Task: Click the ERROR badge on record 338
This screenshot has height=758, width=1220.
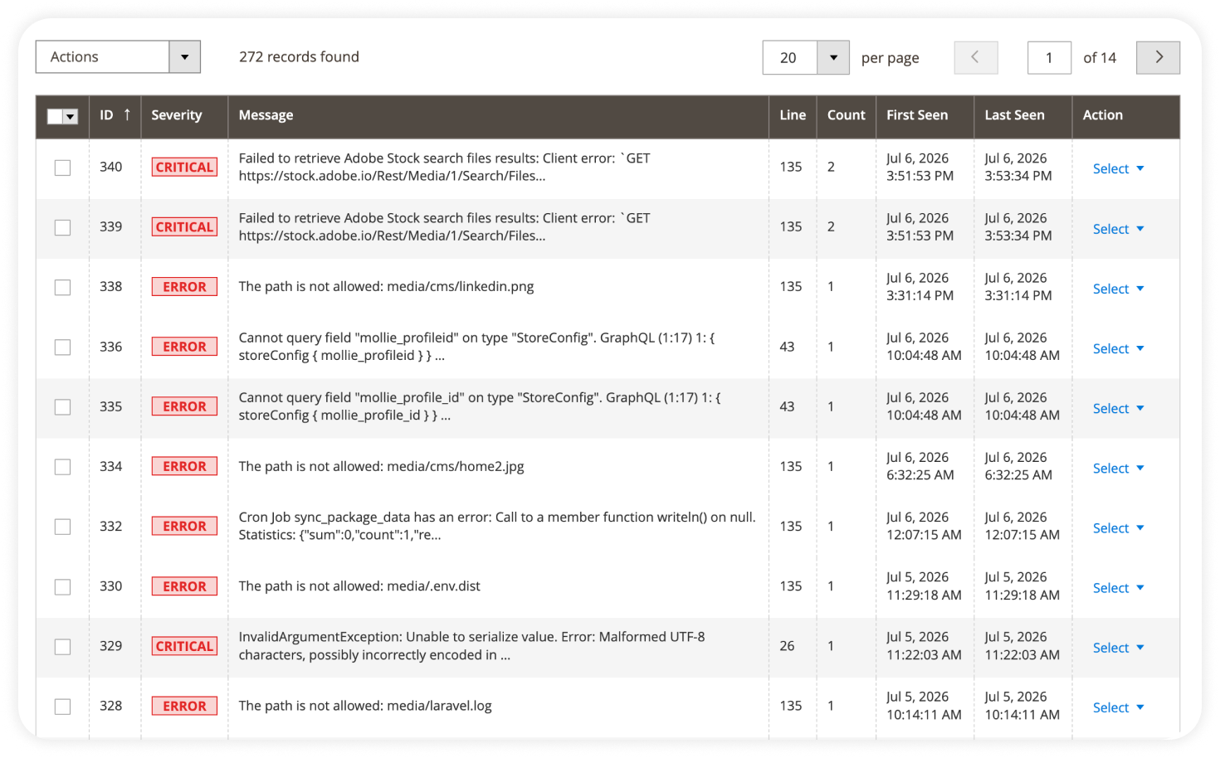Action: [184, 286]
